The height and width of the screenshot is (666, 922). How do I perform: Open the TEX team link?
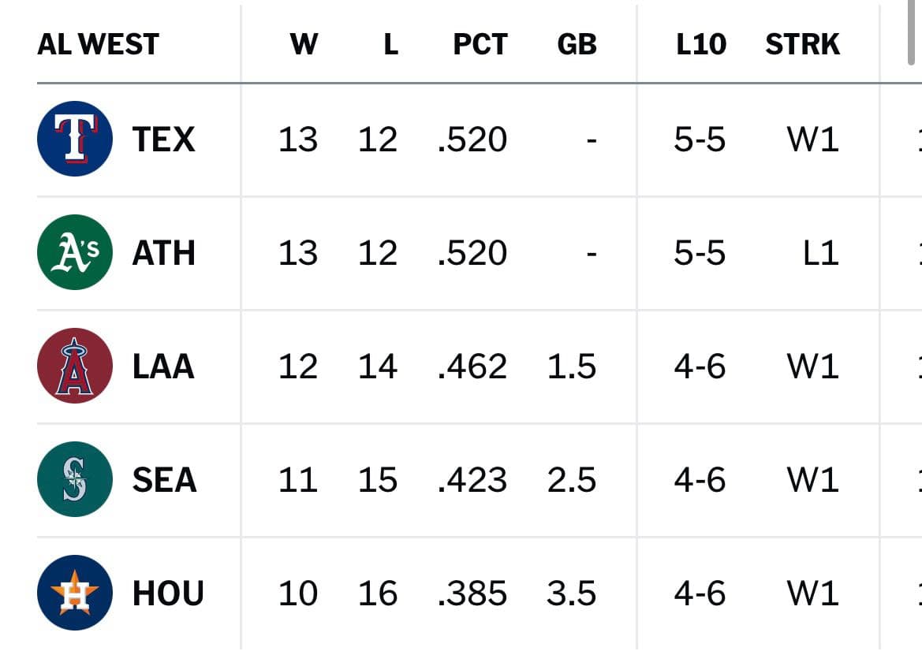point(163,140)
